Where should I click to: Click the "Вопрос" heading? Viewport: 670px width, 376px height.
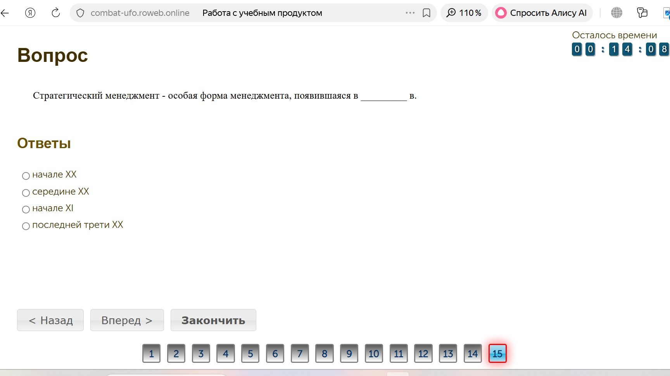point(53,55)
